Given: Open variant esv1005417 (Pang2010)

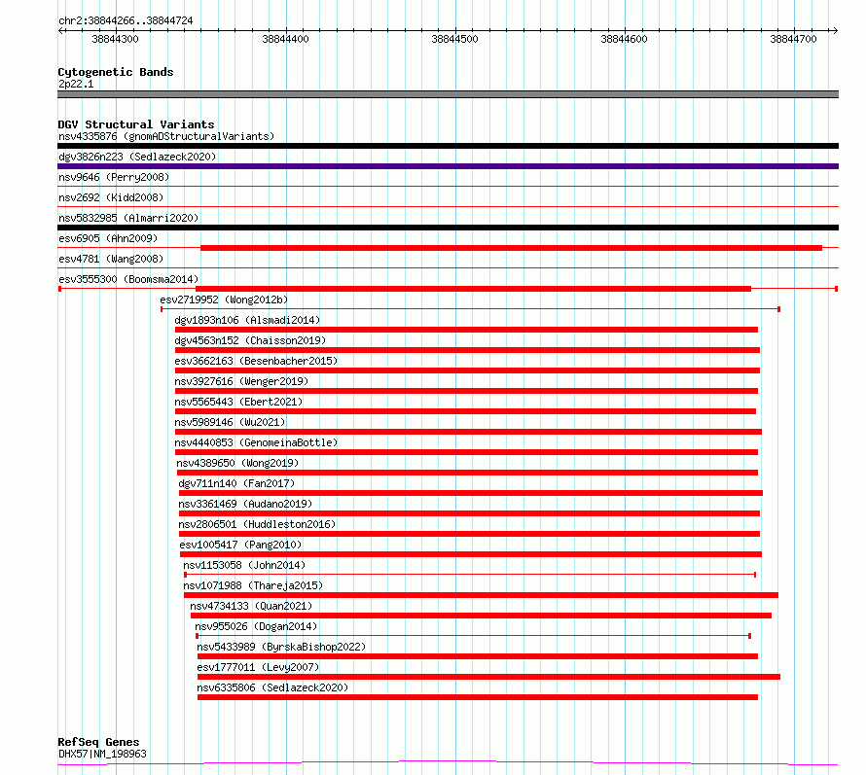Looking at the screenshot, I should 240,545.
